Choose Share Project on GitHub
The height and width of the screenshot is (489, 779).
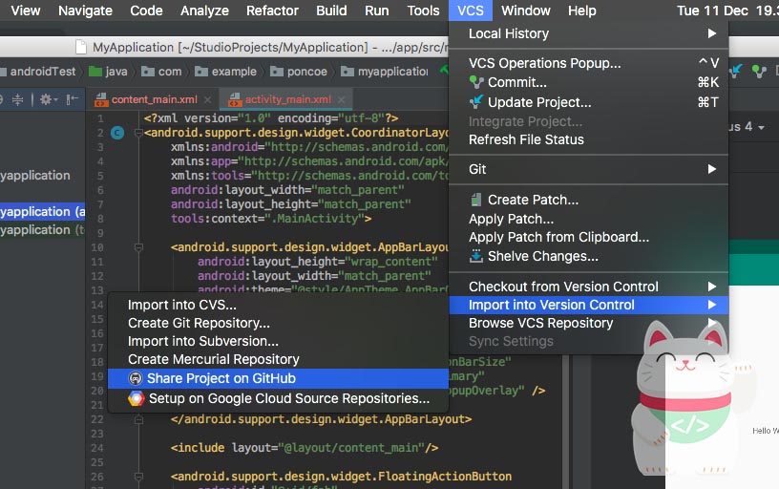pos(278,378)
